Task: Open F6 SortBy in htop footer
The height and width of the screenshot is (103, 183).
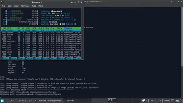Action: (x=45, y=58)
